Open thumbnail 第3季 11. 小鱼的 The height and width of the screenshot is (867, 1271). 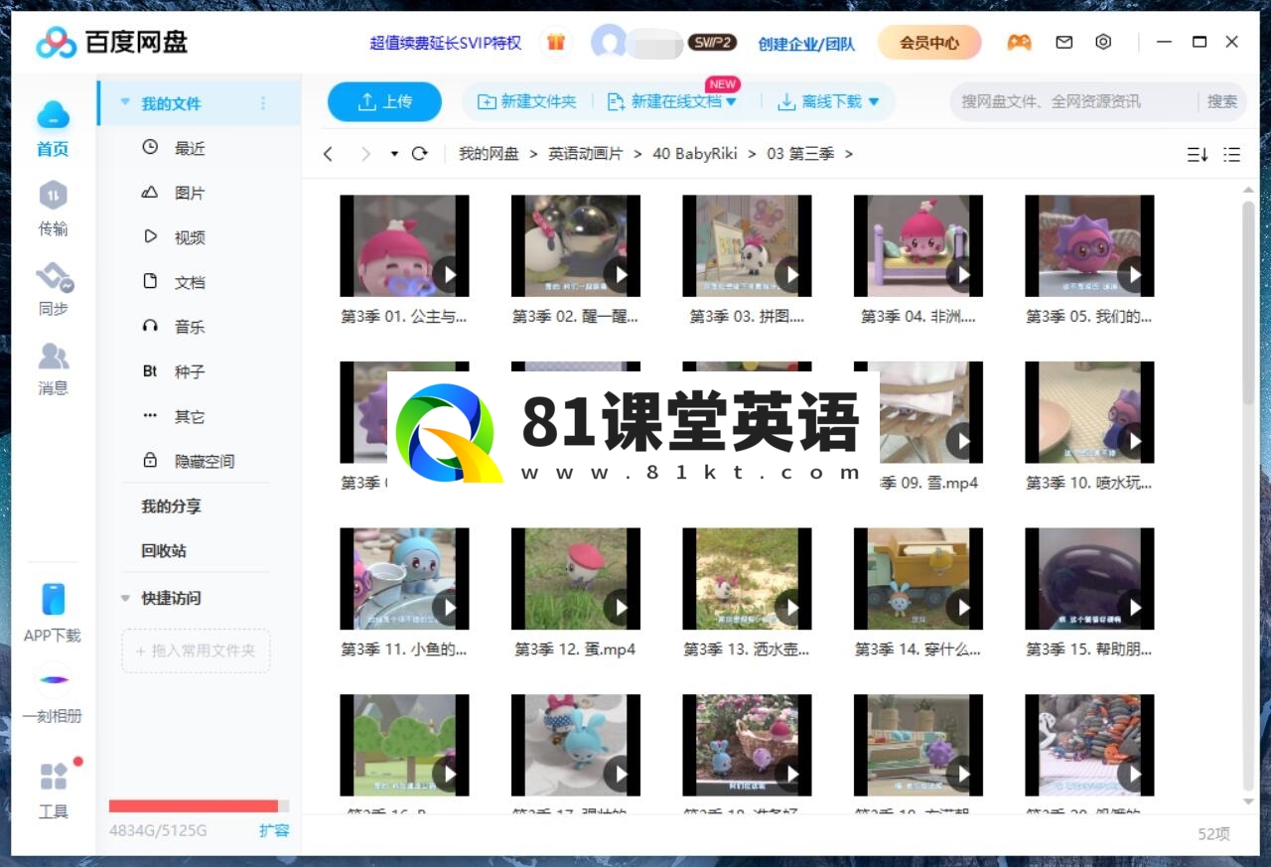pos(404,579)
